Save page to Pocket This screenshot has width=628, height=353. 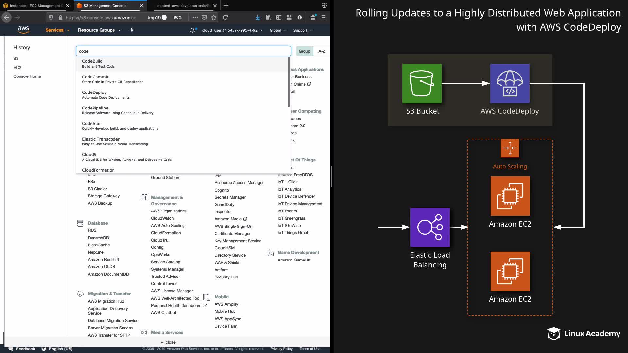coord(204,17)
